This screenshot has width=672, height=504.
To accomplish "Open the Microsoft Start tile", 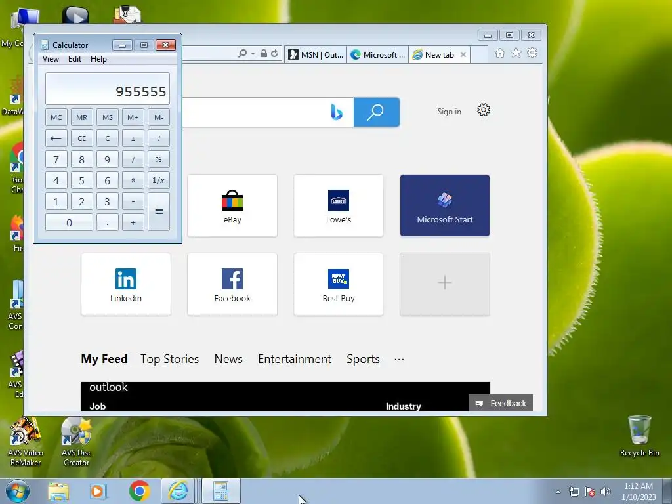I will (445, 205).
